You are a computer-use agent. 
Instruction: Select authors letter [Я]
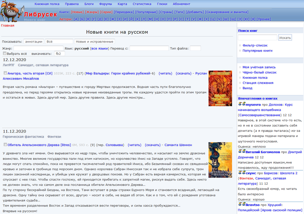(253, 19)
